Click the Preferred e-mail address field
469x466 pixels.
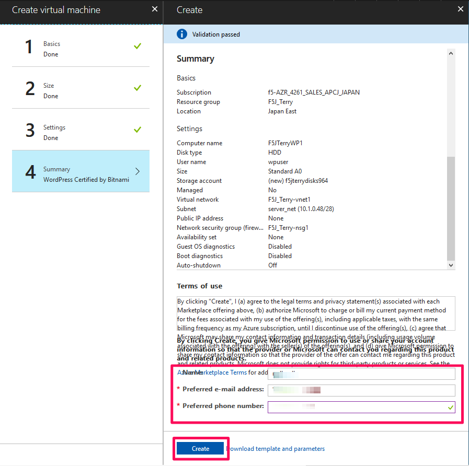[x=361, y=390]
